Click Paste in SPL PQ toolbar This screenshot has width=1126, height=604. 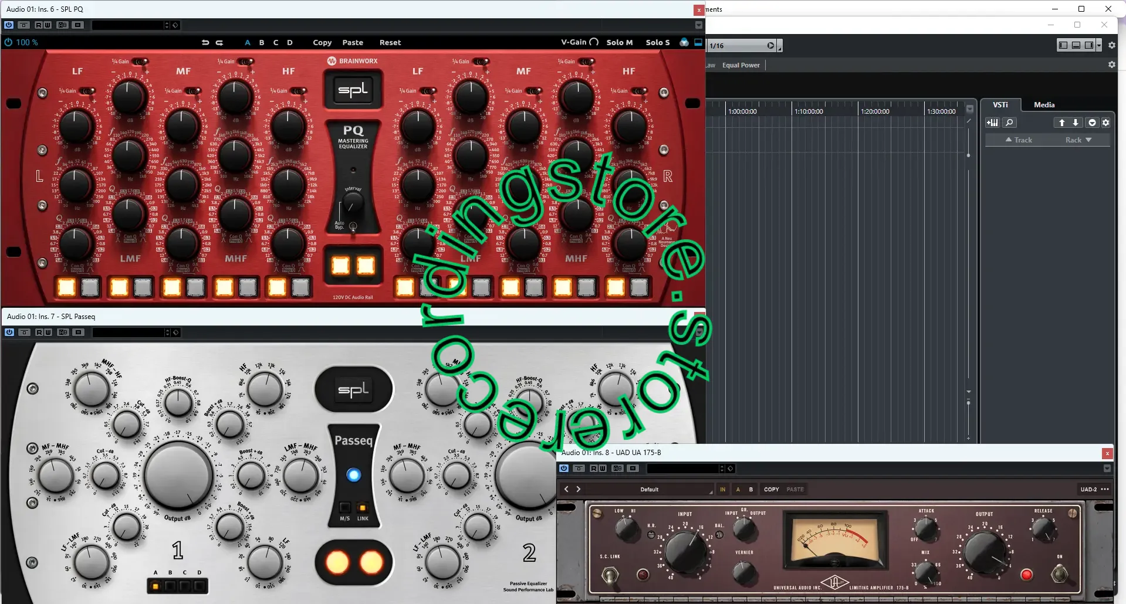[353, 42]
